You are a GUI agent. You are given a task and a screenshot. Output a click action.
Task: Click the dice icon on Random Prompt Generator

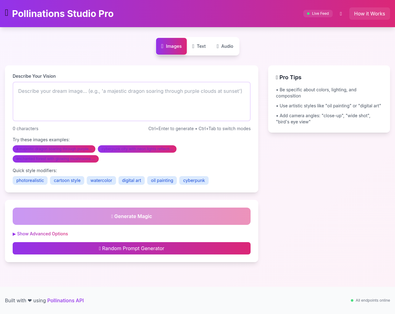coord(99,248)
